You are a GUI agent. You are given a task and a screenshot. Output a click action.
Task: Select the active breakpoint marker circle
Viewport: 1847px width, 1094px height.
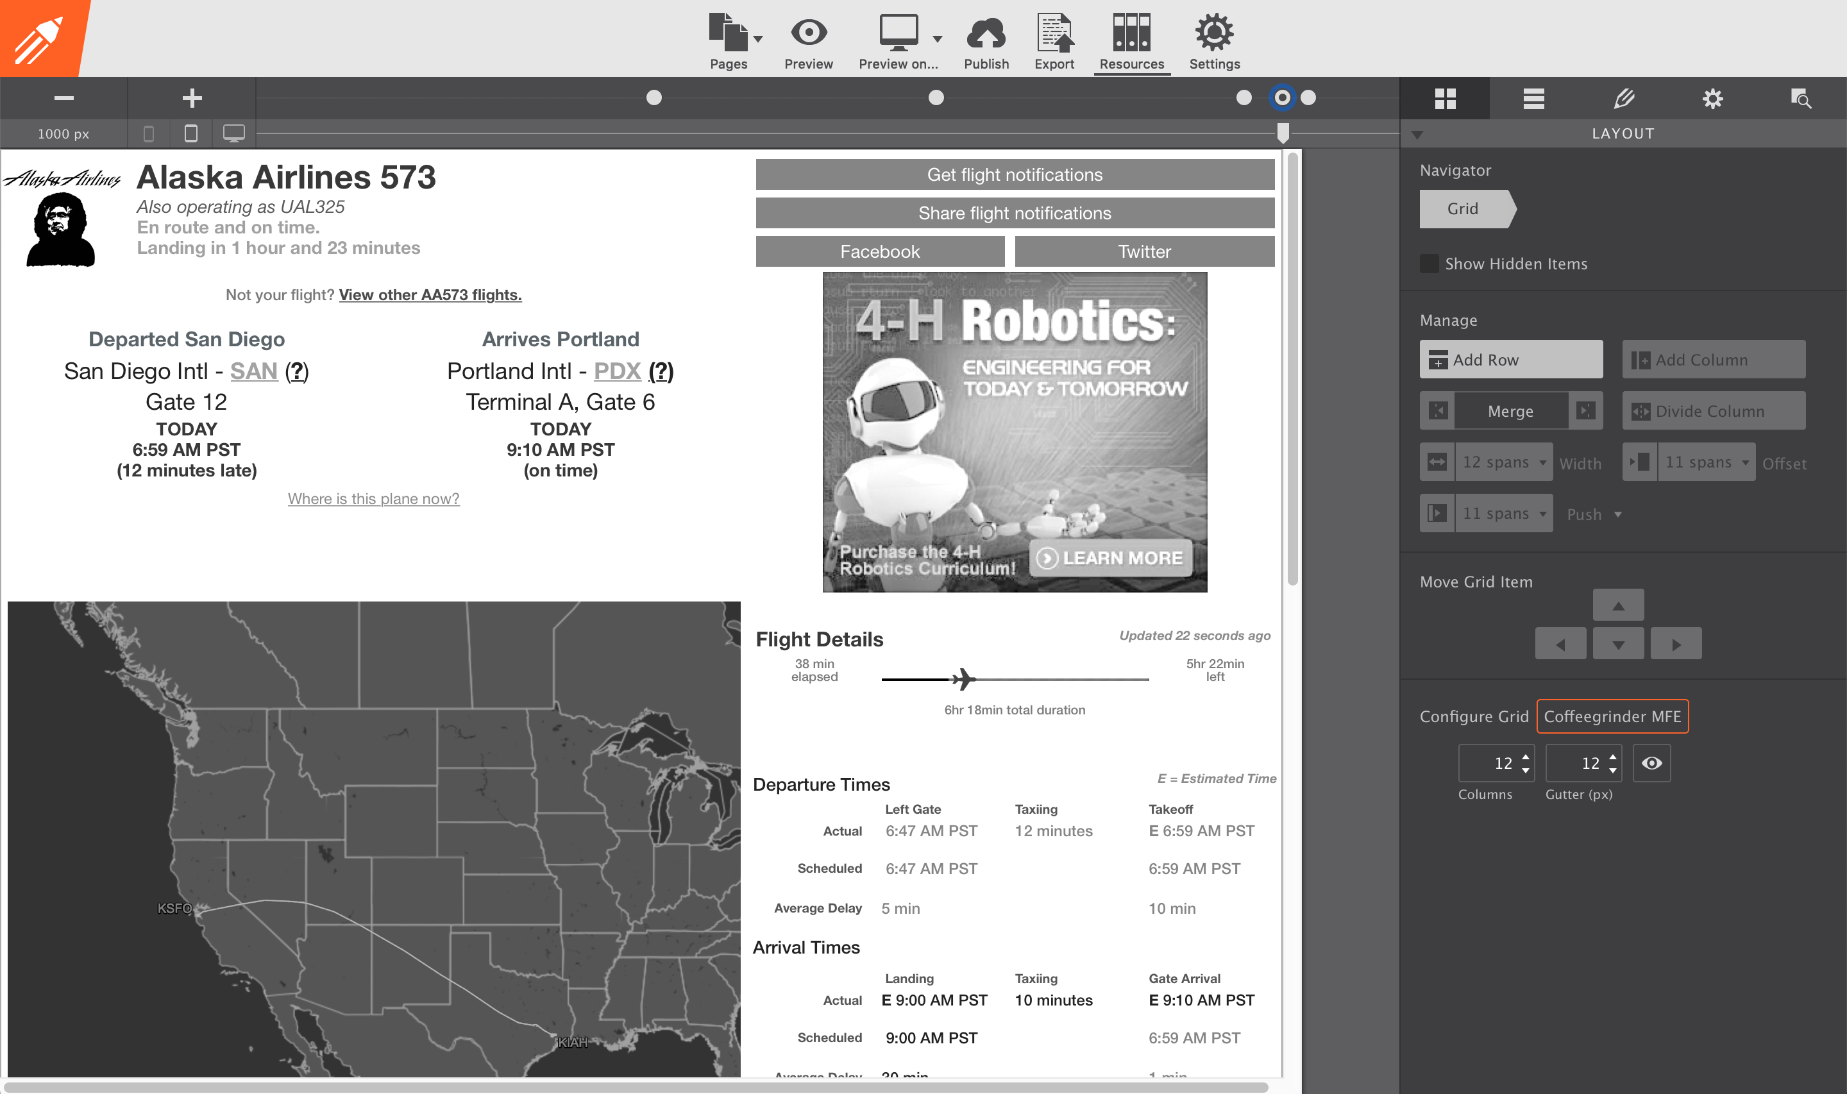pos(1282,98)
